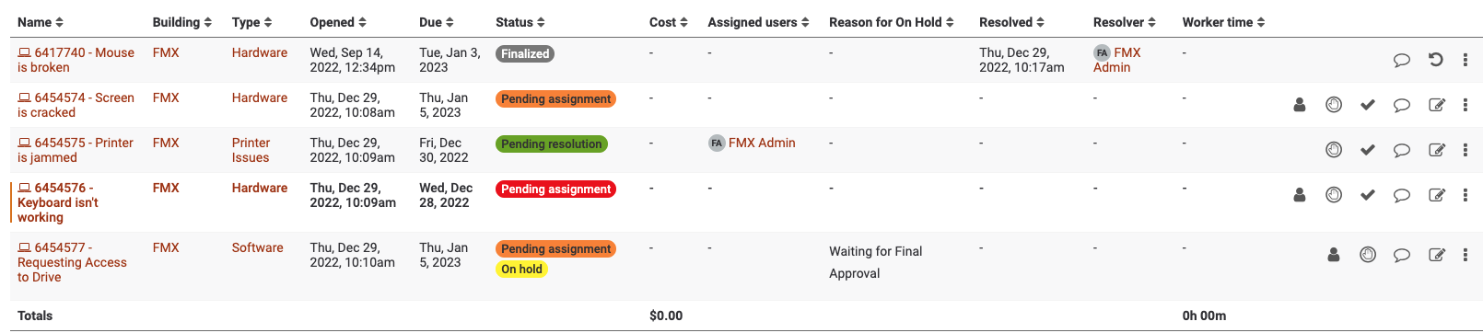Open comments on Mouse is broken row
This screenshot has width=1483, height=333.
(x=1401, y=60)
